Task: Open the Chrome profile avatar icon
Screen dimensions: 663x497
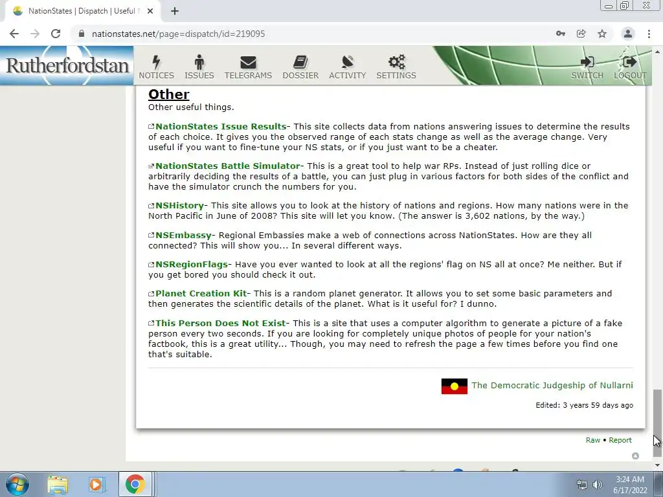Action: click(628, 34)
